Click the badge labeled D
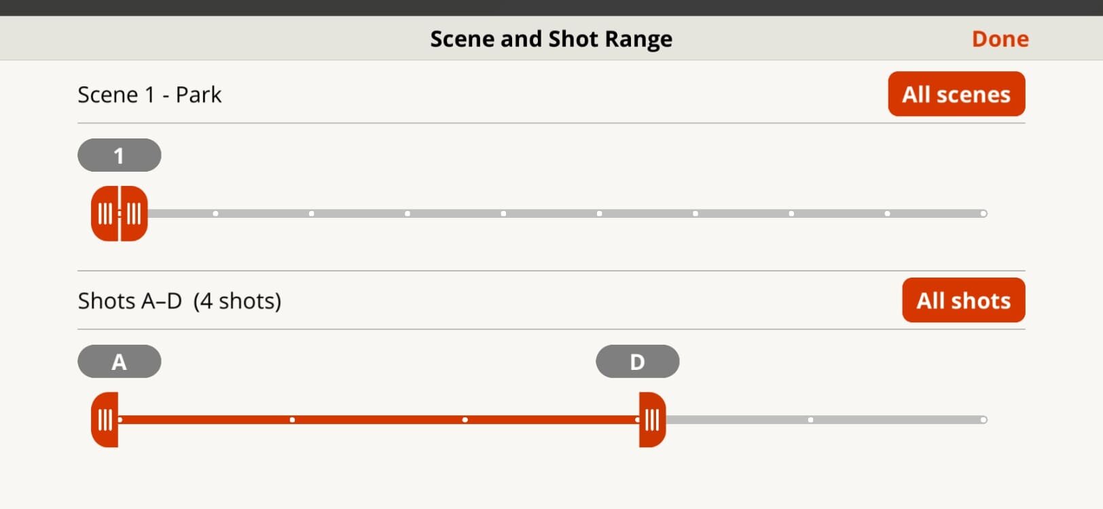Screen dimensions: 1103x509 tap(637, 361)
